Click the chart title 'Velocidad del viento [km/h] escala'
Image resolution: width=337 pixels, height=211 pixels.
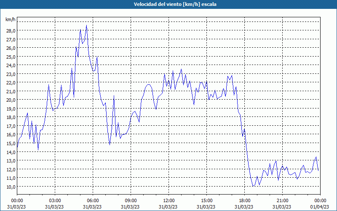pyautogui.click(x=175, y=4)
